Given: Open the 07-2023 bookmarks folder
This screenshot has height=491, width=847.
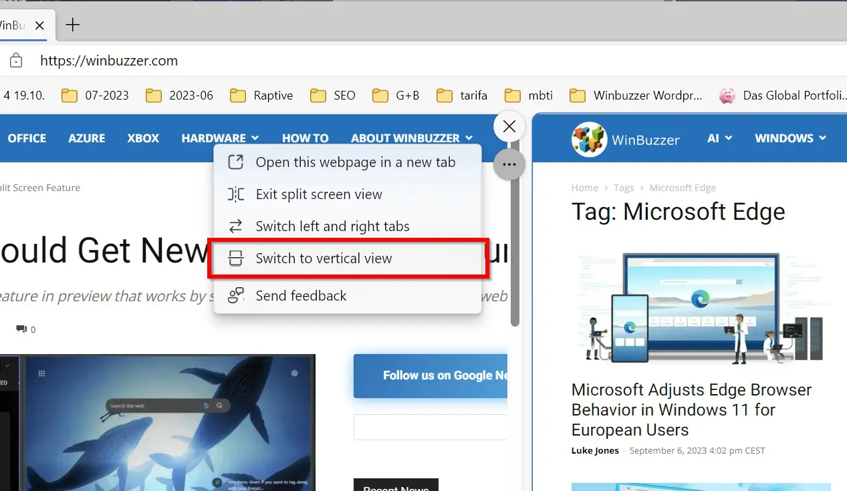Looking at the screenshot, I should [94, 95].
